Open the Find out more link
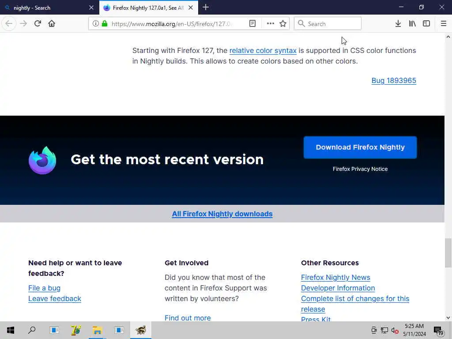Viewport: 452px width, 339px height. (188, 318)
